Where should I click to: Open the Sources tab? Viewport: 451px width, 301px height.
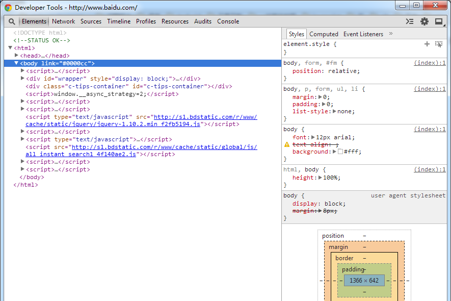pyautogui.click(x=91, y=21)
